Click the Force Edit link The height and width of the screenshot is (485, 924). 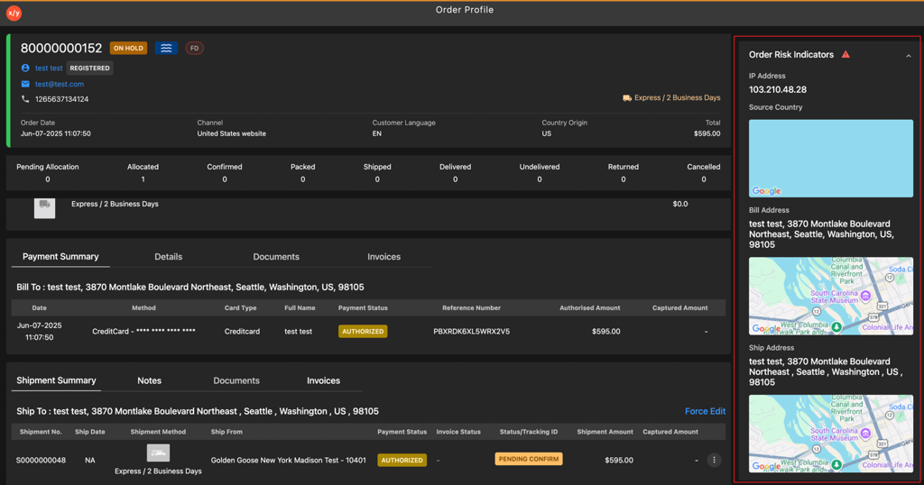point(705,411)
